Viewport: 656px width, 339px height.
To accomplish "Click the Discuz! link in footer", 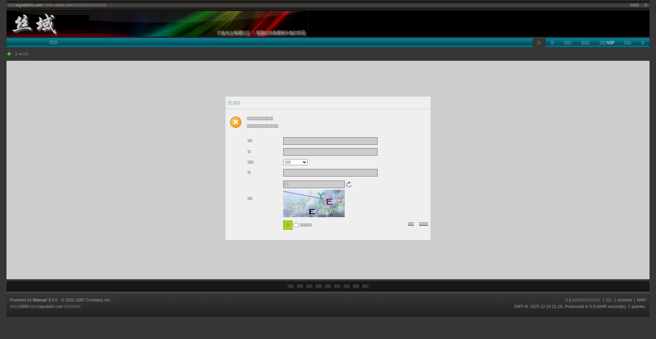I will 40,300.
